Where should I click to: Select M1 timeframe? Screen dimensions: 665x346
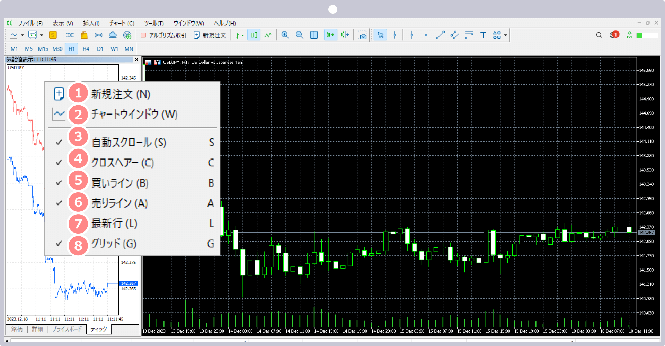[14, 49]
